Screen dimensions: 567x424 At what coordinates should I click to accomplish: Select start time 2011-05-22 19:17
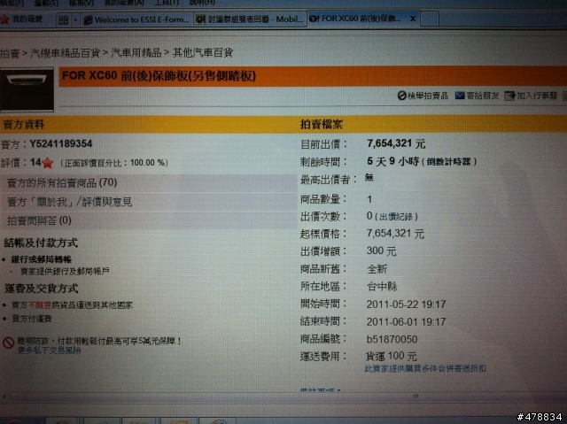click(406, 305)
